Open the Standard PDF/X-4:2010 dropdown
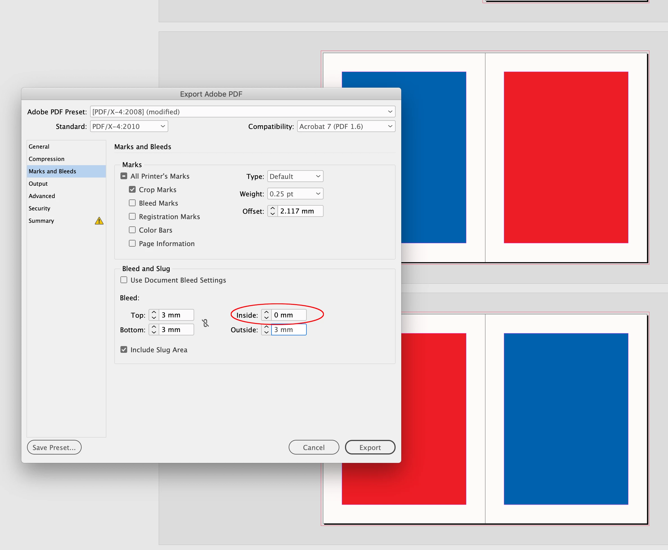 pyautogui.click(x=129, y=126)
